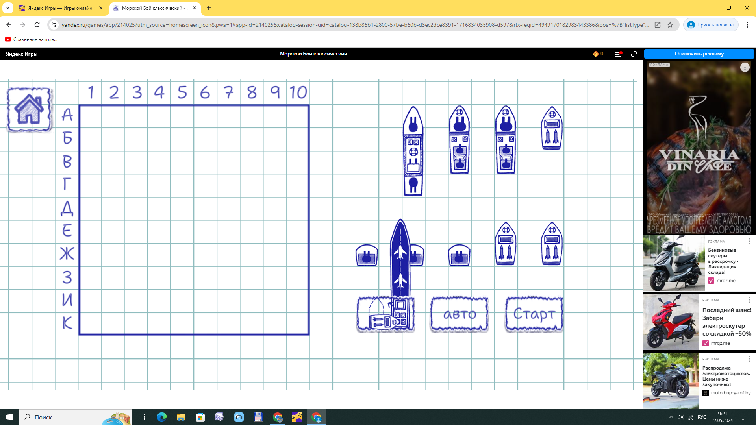
Task: Switch to Яндекс Игры browser tab
Action: 59,8
